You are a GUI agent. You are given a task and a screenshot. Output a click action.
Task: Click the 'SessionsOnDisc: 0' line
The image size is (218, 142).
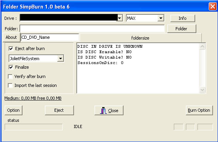pos(100,63)
